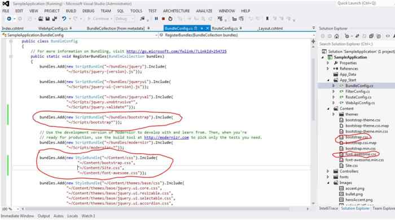Close the BundleConfig.cs tab

click(207, 28)
